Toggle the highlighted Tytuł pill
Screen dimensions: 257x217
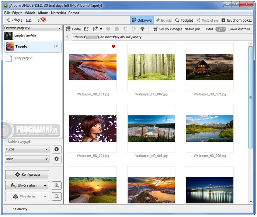[220, 29]
